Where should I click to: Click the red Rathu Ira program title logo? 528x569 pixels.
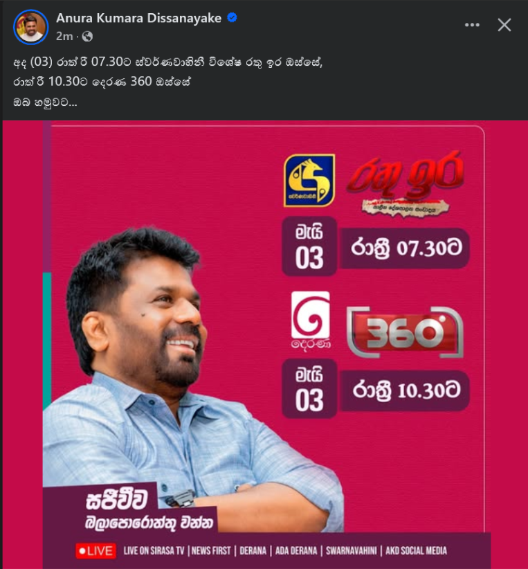(406, 183)
